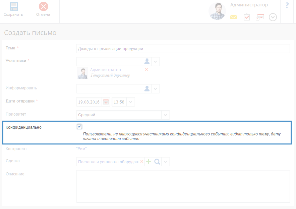
Task: Click into the Описание text area
Action: [x=183, y=186]
